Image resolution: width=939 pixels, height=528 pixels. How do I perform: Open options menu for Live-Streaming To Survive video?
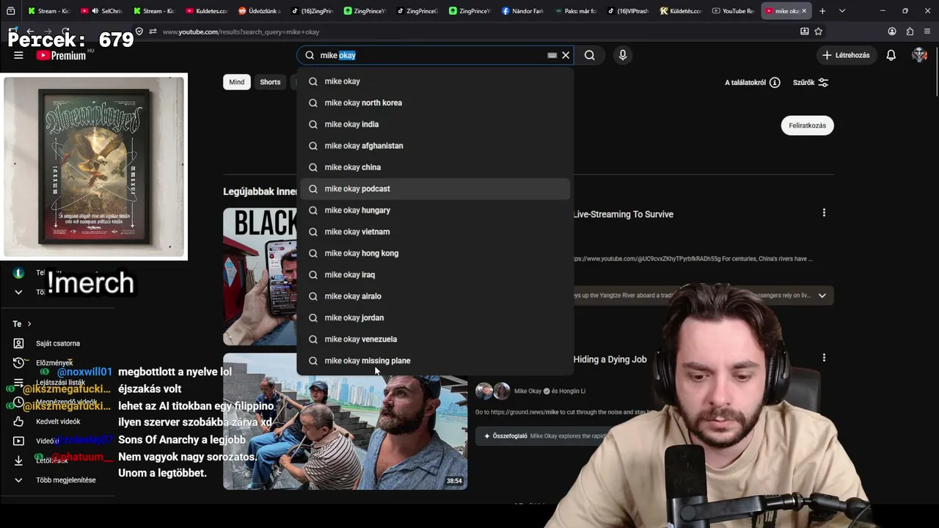point(824,213)
